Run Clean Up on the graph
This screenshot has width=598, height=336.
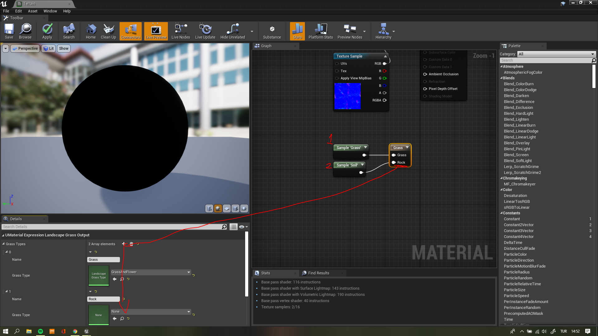tap(108, 31)
